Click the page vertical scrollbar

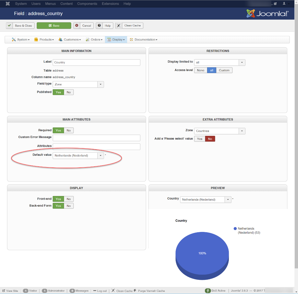296,136
